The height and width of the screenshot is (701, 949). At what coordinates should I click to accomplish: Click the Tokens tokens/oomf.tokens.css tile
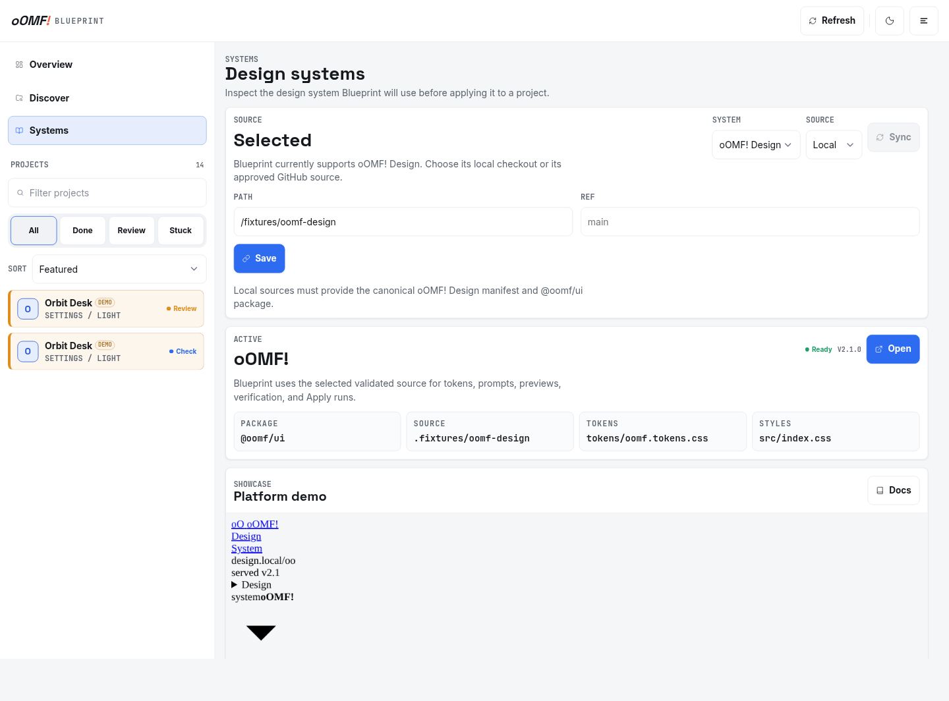[662, 432]
